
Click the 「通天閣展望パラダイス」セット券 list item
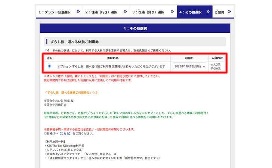pyautogui.click(x=103, y=158)
